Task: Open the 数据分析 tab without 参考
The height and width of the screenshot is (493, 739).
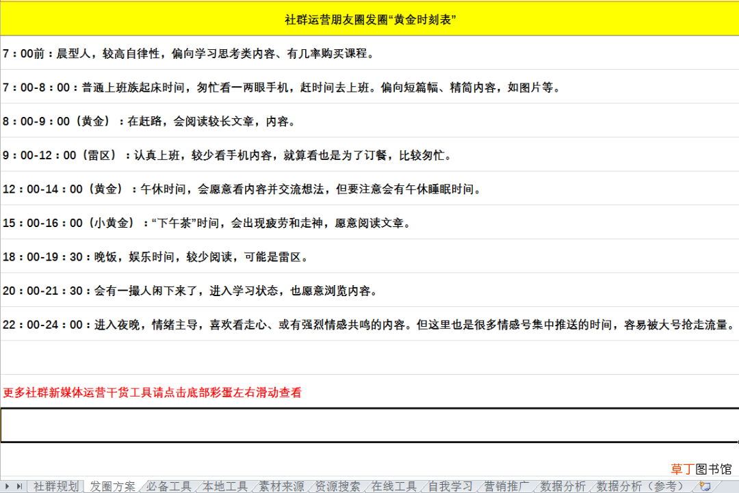Action: [x=562, y=486]
